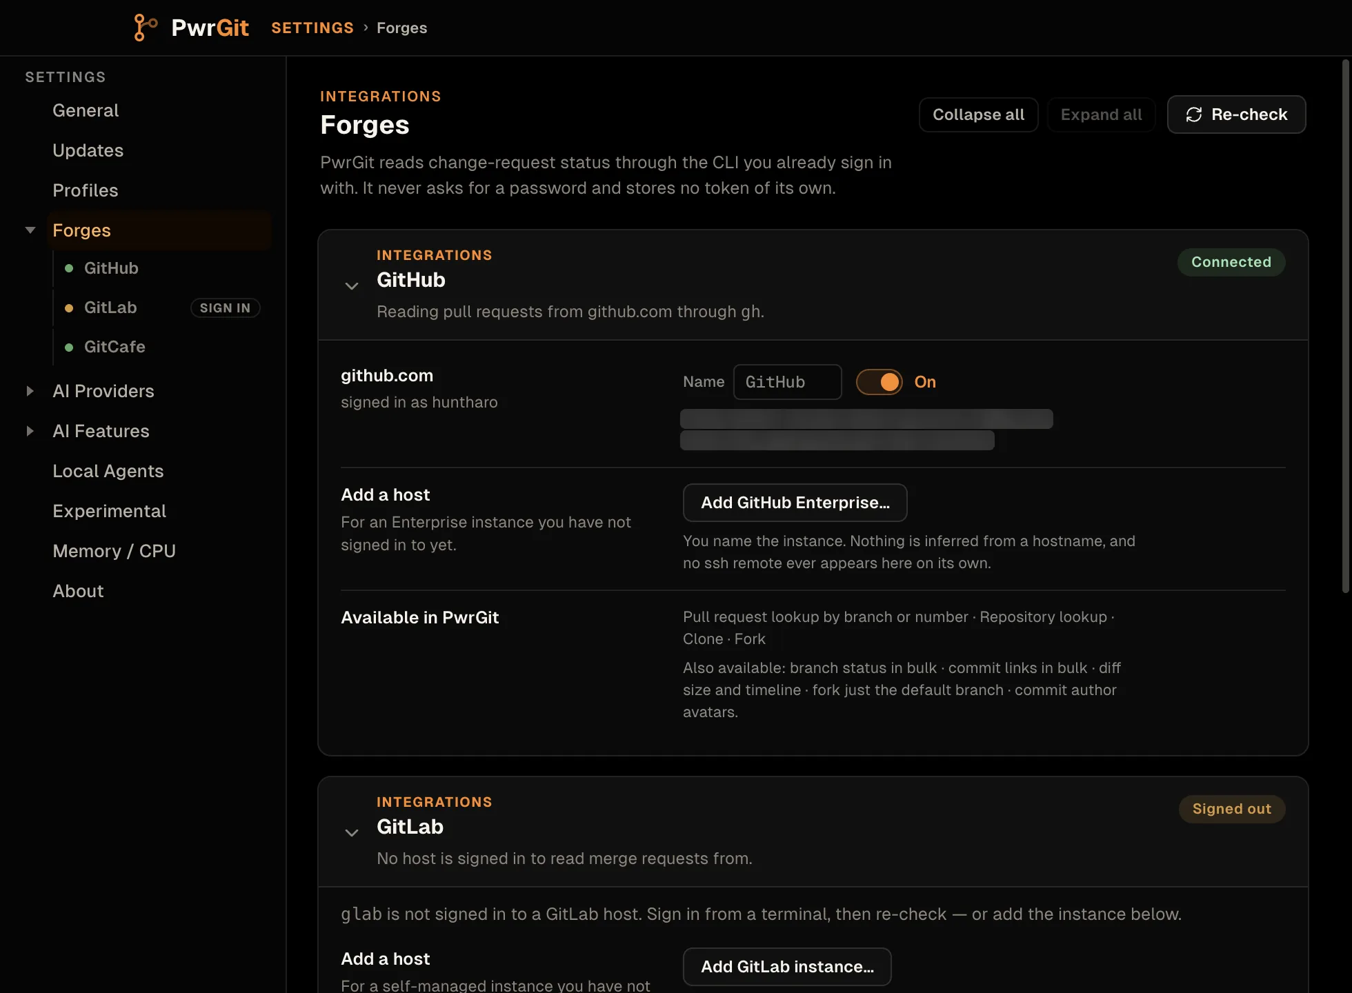Click the Re-check button
Viewport: 1352px width, 993px height.
click(x=1236, y=114)
